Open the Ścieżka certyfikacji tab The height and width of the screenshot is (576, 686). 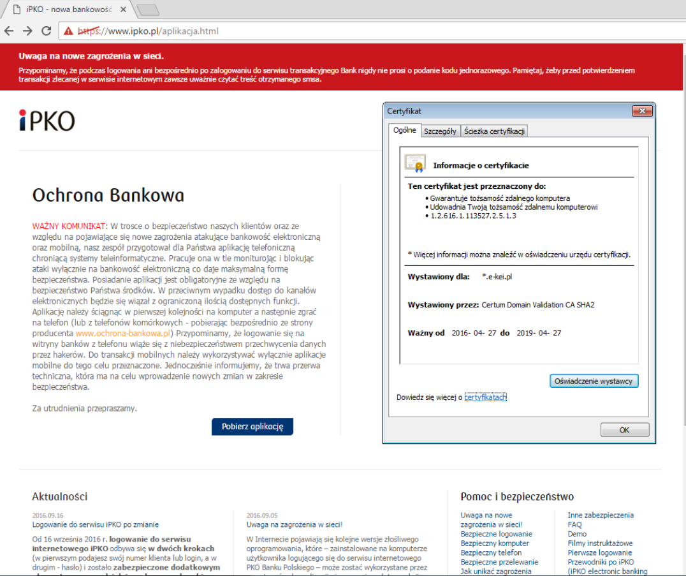[x=494, y=131]
